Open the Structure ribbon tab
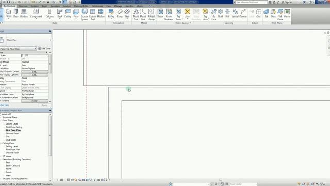Viewport: 330px width, 186px height. [23, 6]
